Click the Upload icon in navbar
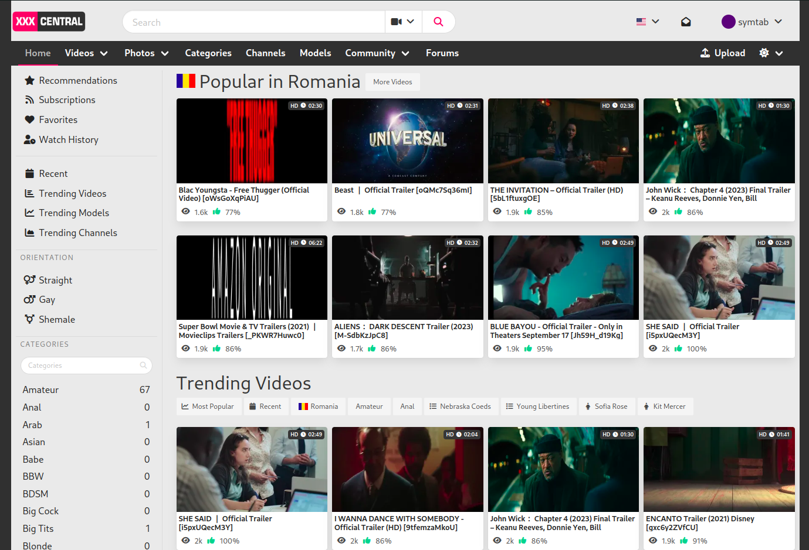This screenshot has width=809, height=550. 705,53
